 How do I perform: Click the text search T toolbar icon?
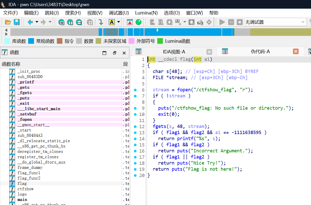(x=70, y=22)
